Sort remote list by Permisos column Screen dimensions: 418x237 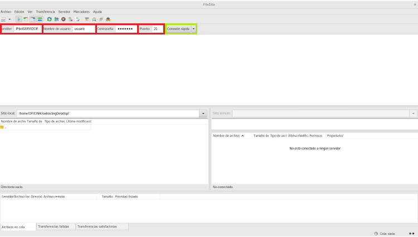[317, 136]
